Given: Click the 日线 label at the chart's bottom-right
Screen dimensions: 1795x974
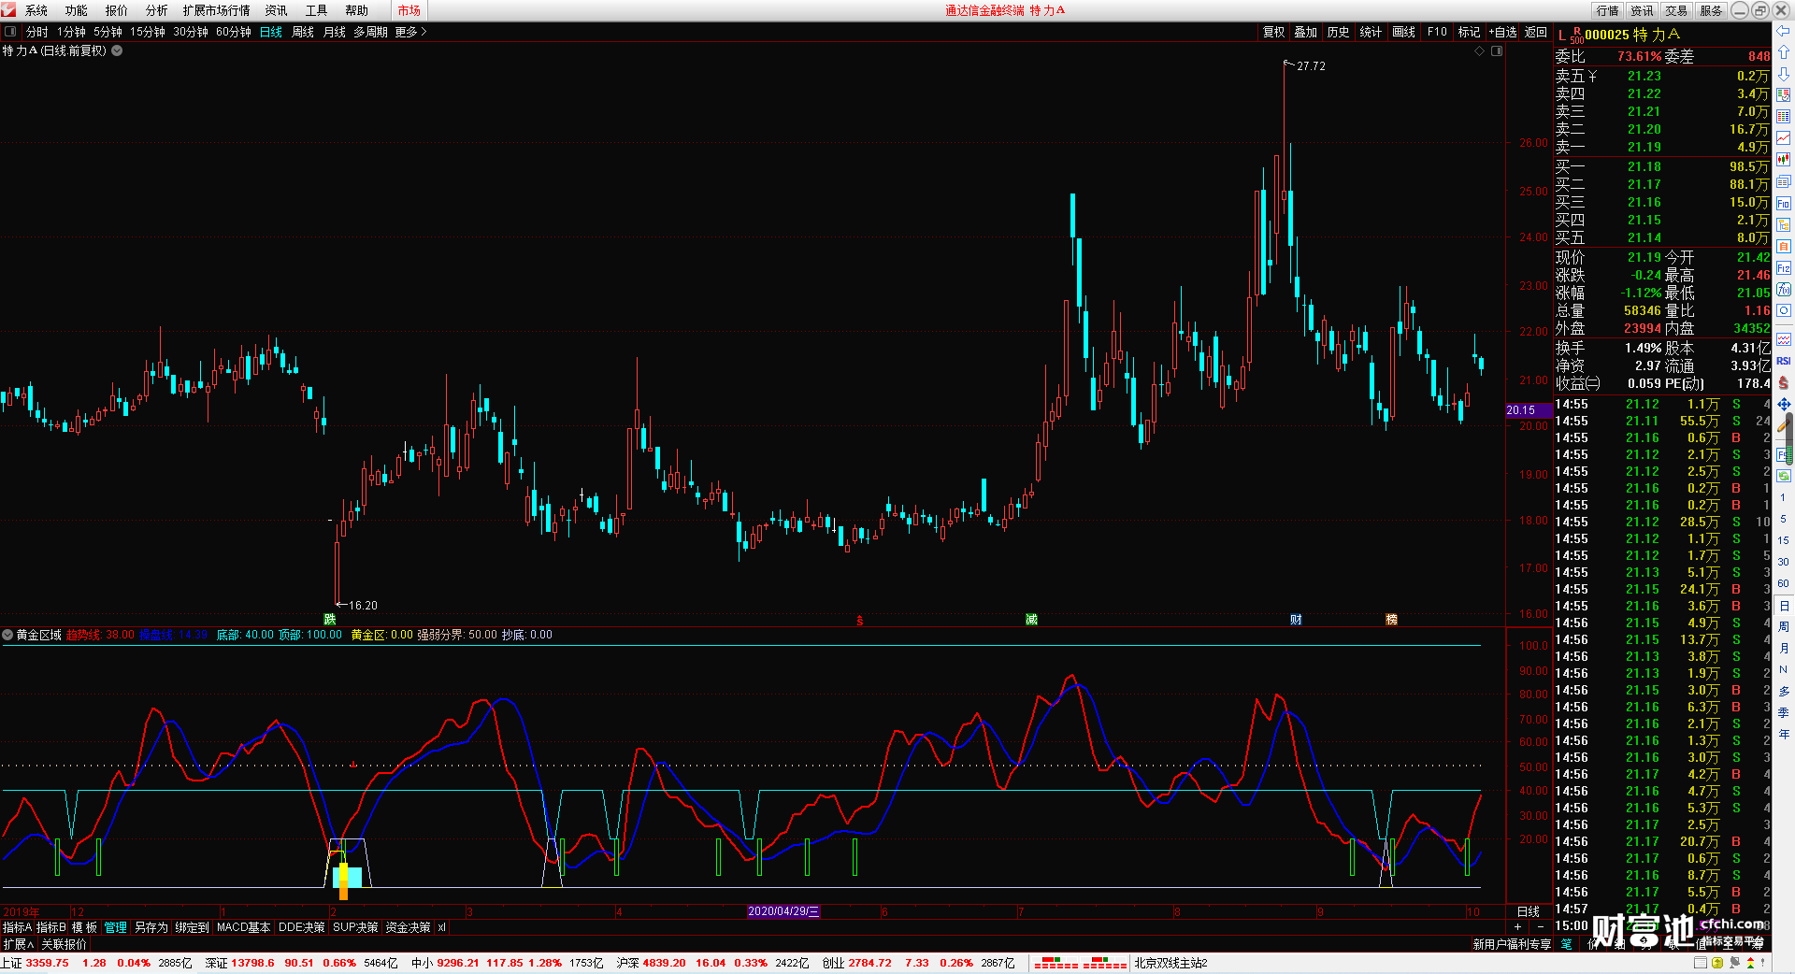Looking at the screenshot, I should tap(1528, 911).
